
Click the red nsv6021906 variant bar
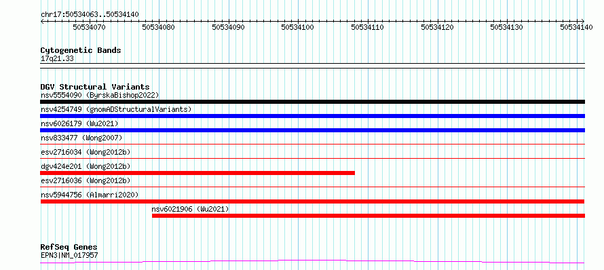pos(369,216)
